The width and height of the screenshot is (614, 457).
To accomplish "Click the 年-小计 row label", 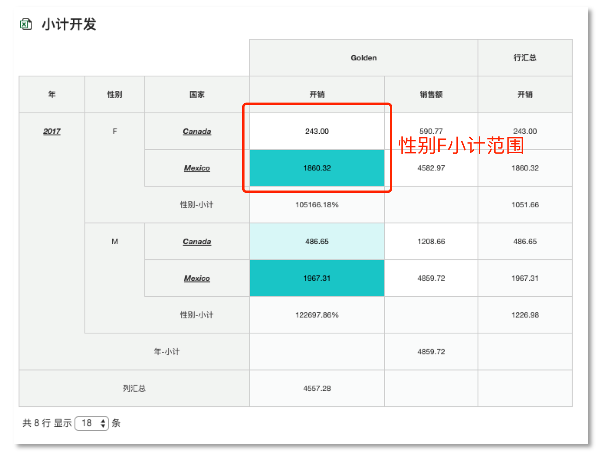I will pos(167,352).
